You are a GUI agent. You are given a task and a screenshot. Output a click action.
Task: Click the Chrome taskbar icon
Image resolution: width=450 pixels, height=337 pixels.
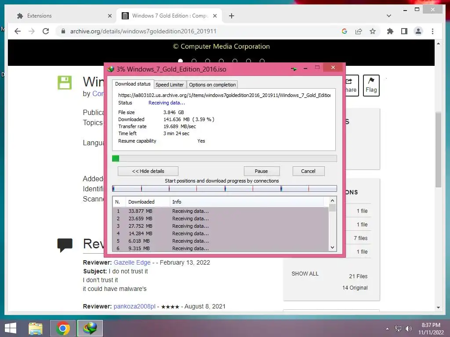point(63,328)
